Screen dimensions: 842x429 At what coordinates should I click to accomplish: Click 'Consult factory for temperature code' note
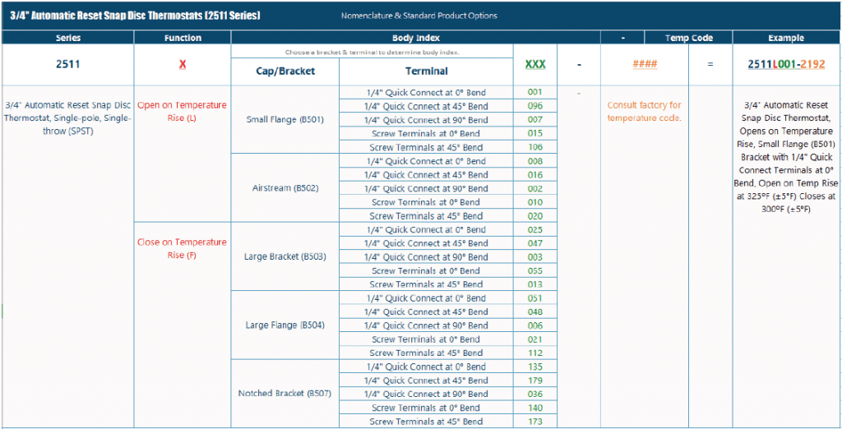(x=645, y=112)
